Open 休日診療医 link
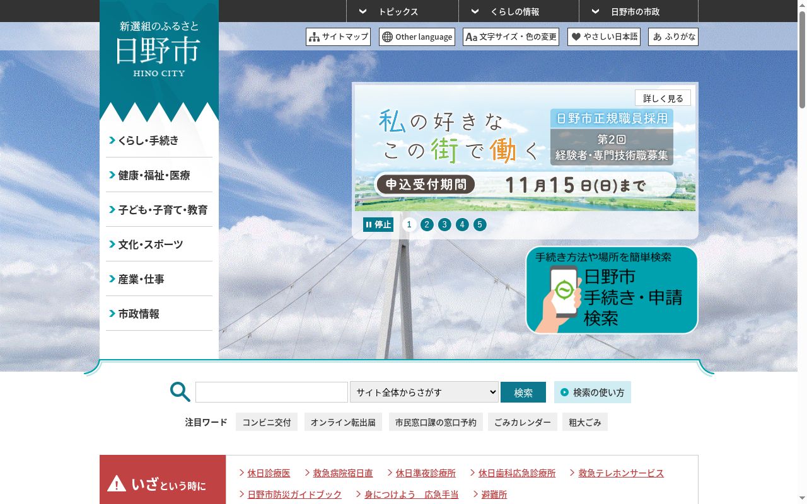Viewport: 807px width, 504px height. click(x=269, y=472)
